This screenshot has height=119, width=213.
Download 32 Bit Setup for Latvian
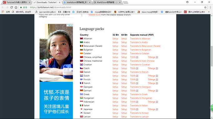(x=115, y=117)
